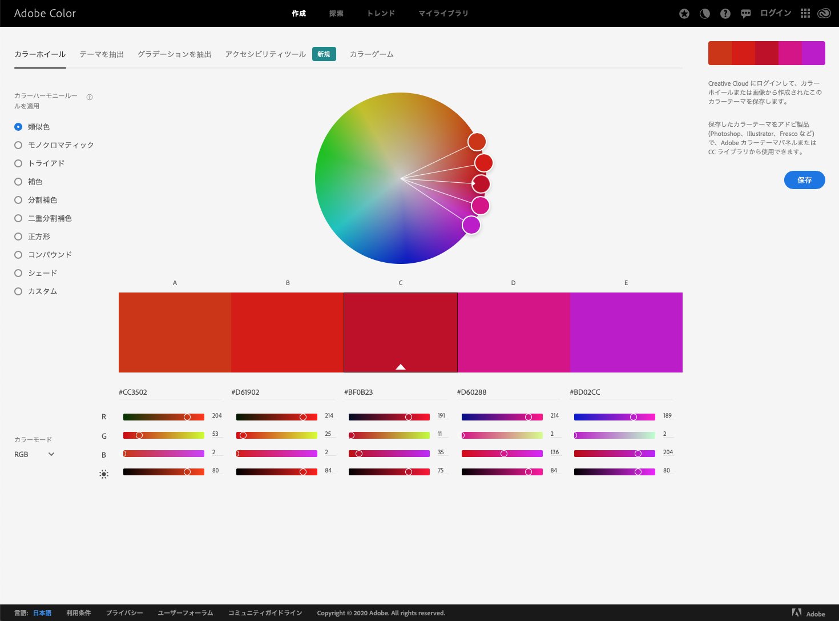The image size is (839, 621).
Task: Open the 作成 menu
Action: pyautogui.click(x=299, y=13)
